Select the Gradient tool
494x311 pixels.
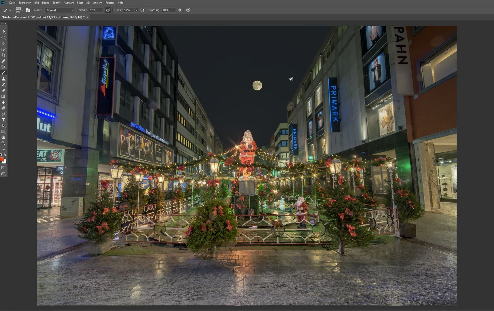(3, 96)
